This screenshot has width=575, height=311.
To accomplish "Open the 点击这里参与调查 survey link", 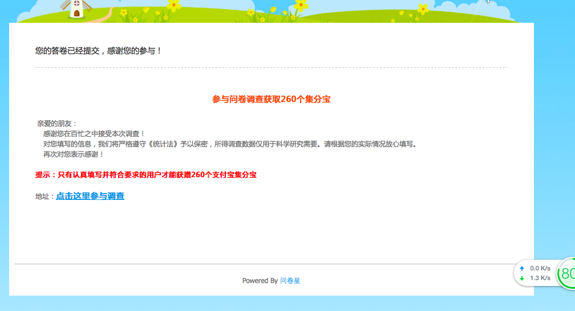I will point(90,196).
